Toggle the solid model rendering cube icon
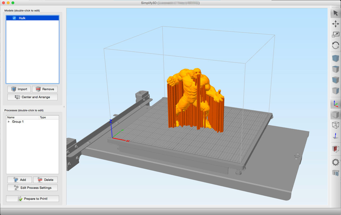 tap(335, 114)
